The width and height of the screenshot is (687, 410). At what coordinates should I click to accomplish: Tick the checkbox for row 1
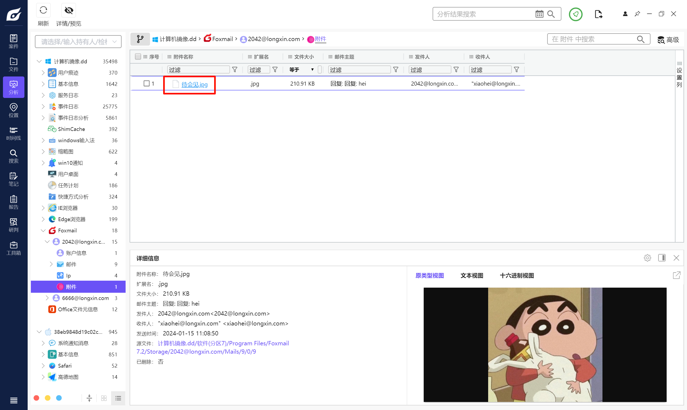pyautogui.click(x=147, y=83)
